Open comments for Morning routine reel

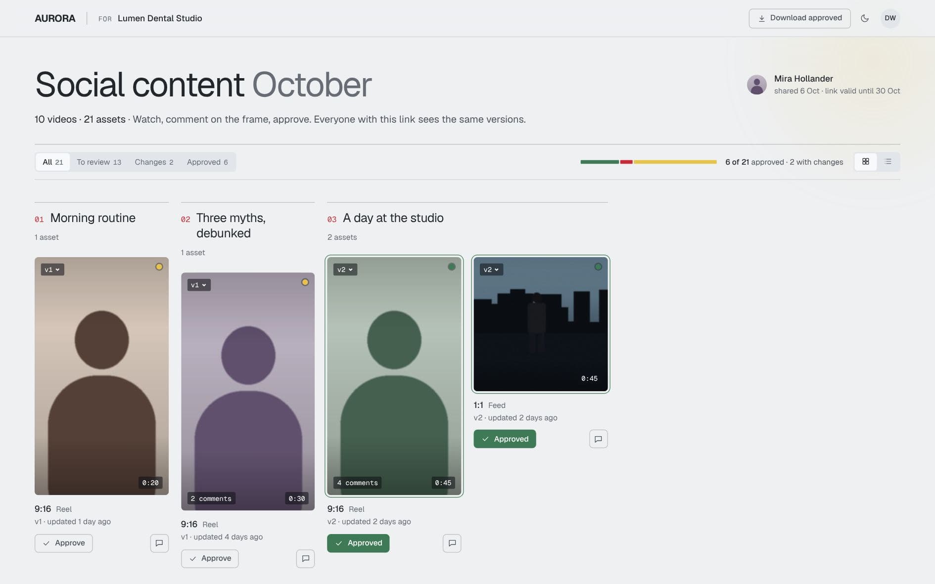[x=159, y=543]
